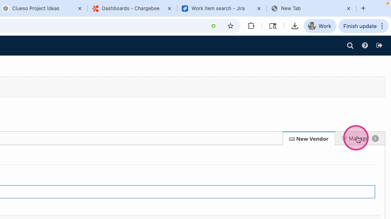Click the search magnifier in the dark header
Screen dimensions: 391x219
(350, 45)
